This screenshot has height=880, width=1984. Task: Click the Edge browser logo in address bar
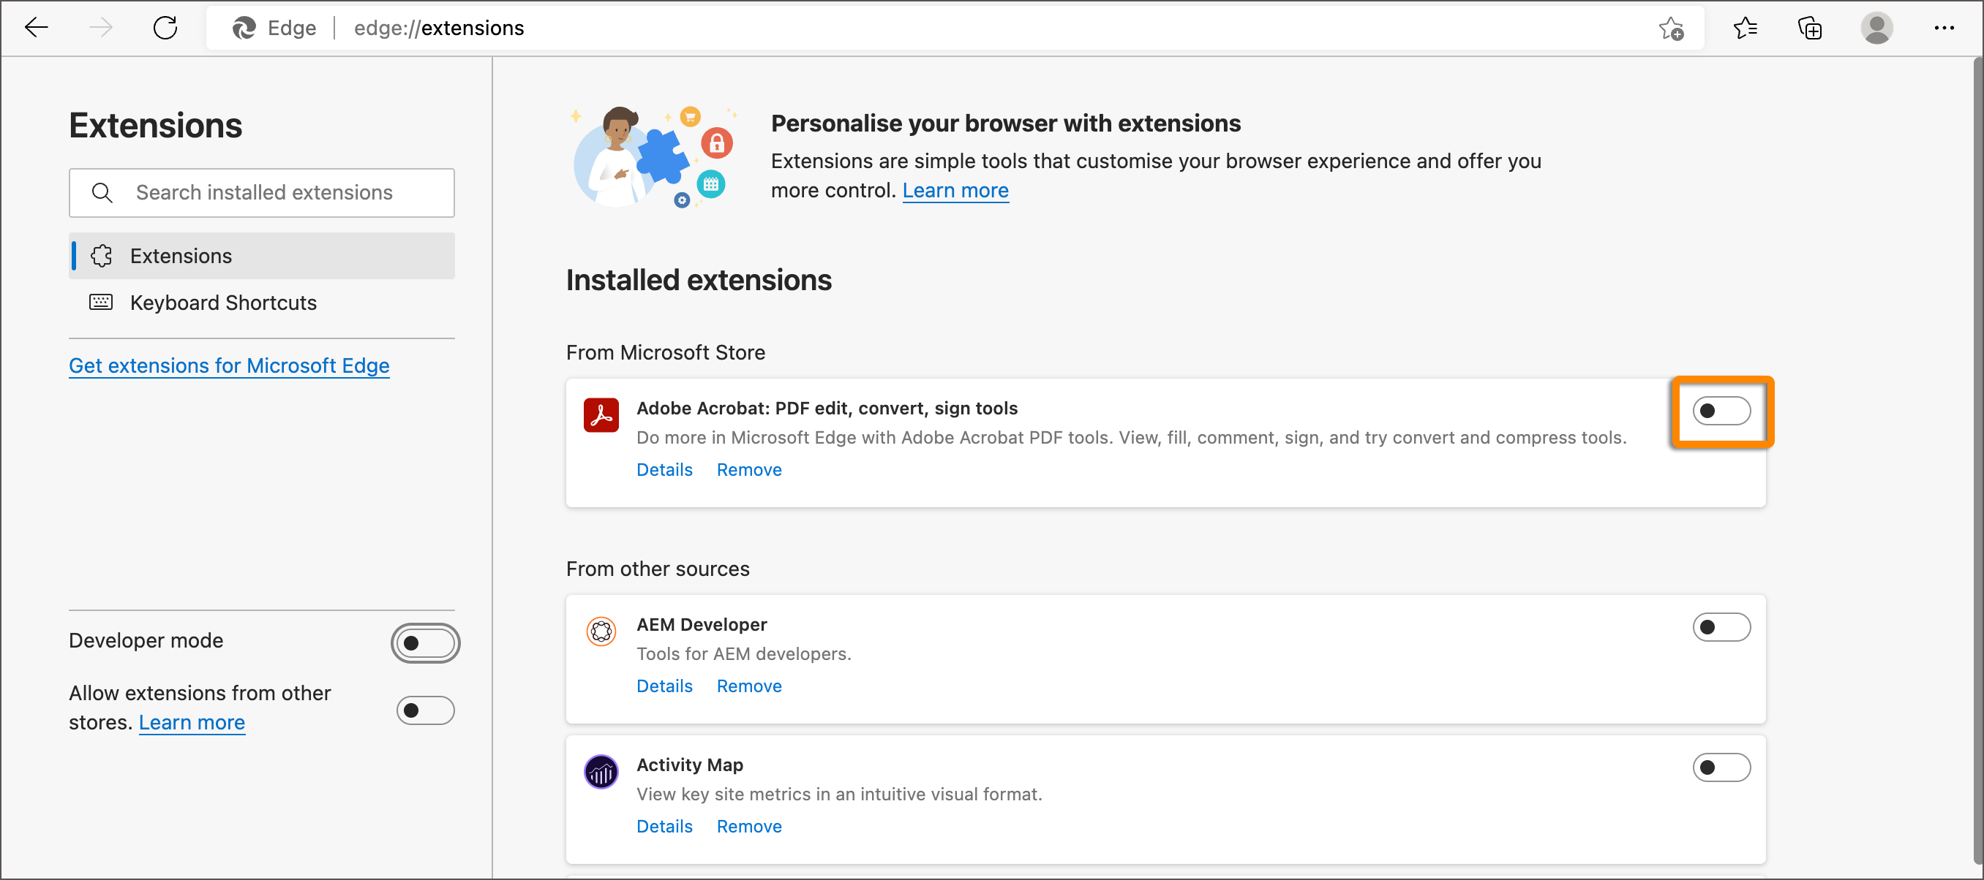coord(243,29)
